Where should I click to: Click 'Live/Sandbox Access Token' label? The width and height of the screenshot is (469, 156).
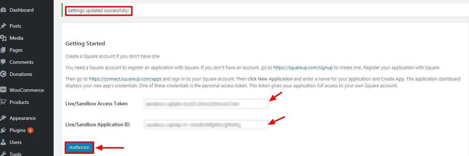pyautogui.click(x=96, y=104)
